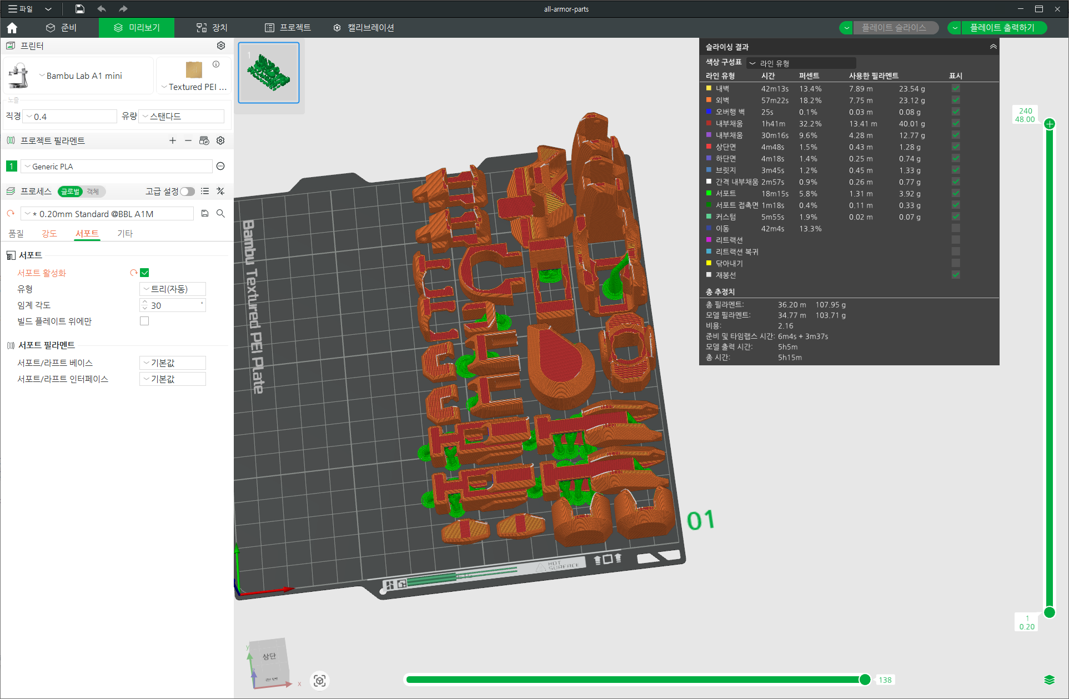Open the 라인 유형 color scheme dropdown
This screenshot has height=699, width=1069.
(801, 63)
